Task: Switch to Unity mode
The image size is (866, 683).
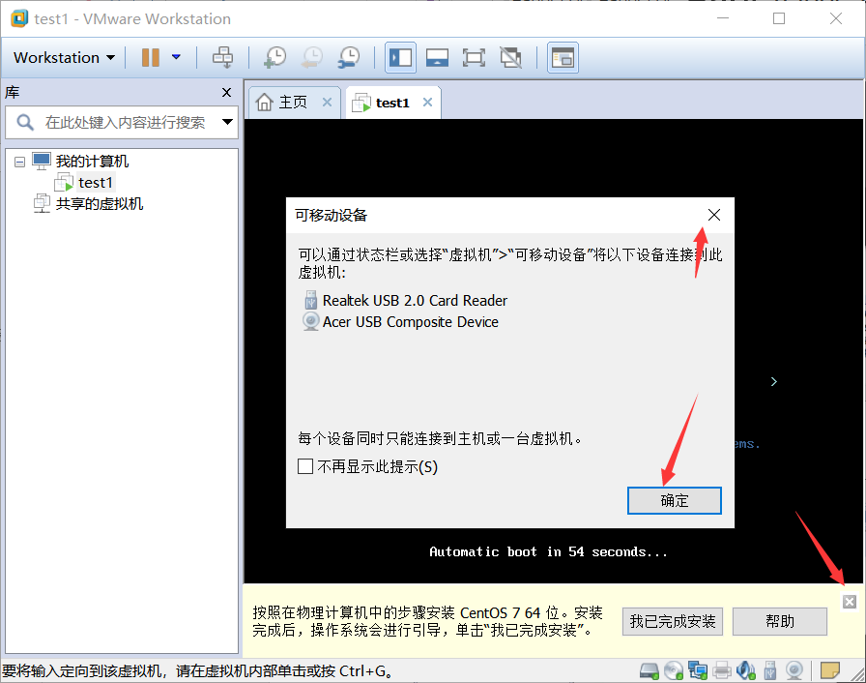Action: pos(511,57)
